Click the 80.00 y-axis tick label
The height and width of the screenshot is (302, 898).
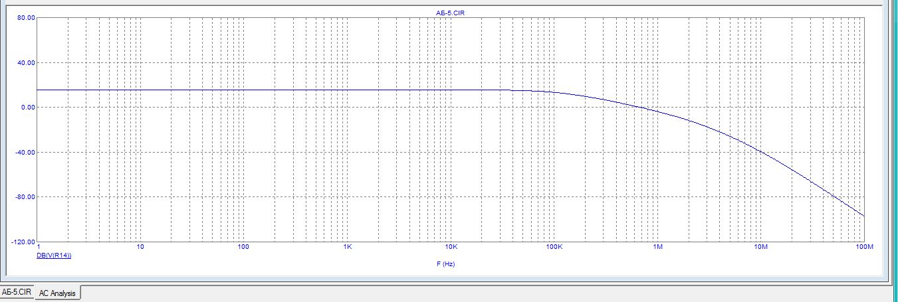tap(26, 18)
